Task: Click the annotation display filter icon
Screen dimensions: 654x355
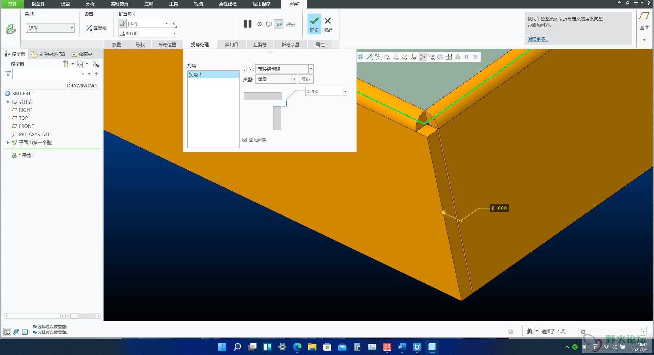Action: pos(432,57)
